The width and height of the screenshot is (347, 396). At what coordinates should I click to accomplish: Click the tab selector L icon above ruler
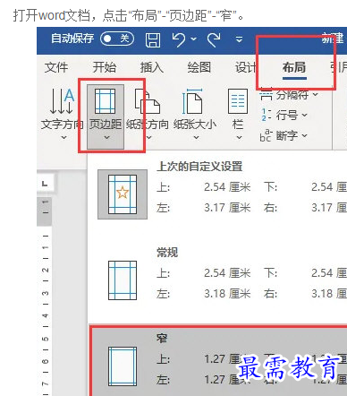(45, 184)
